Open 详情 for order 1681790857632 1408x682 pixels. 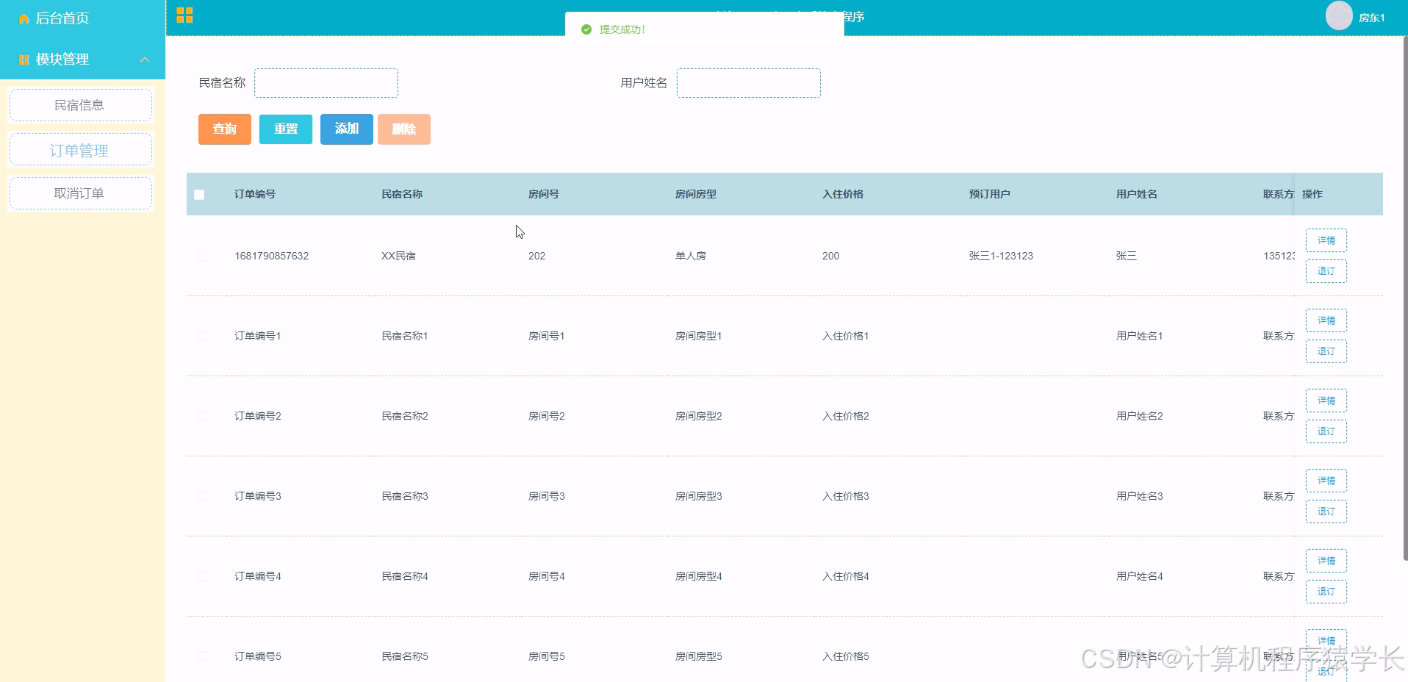[x=1326, y=240]
